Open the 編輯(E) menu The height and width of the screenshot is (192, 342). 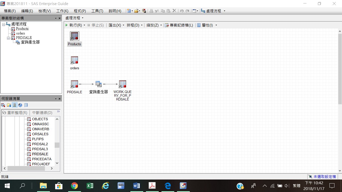tap(27, 11)
